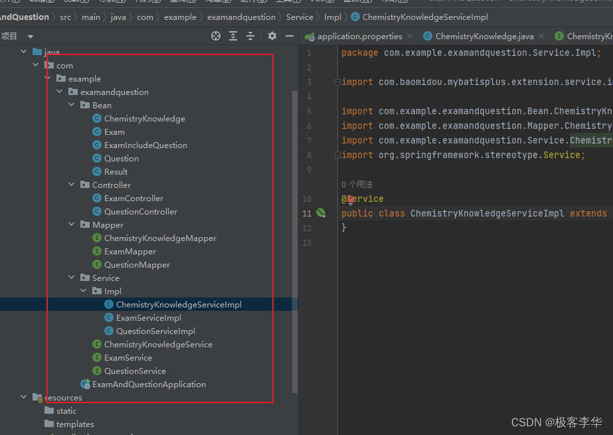Screen dimensions: 613x435
Task: Collapse the resources folder
Action: [24, 396]
